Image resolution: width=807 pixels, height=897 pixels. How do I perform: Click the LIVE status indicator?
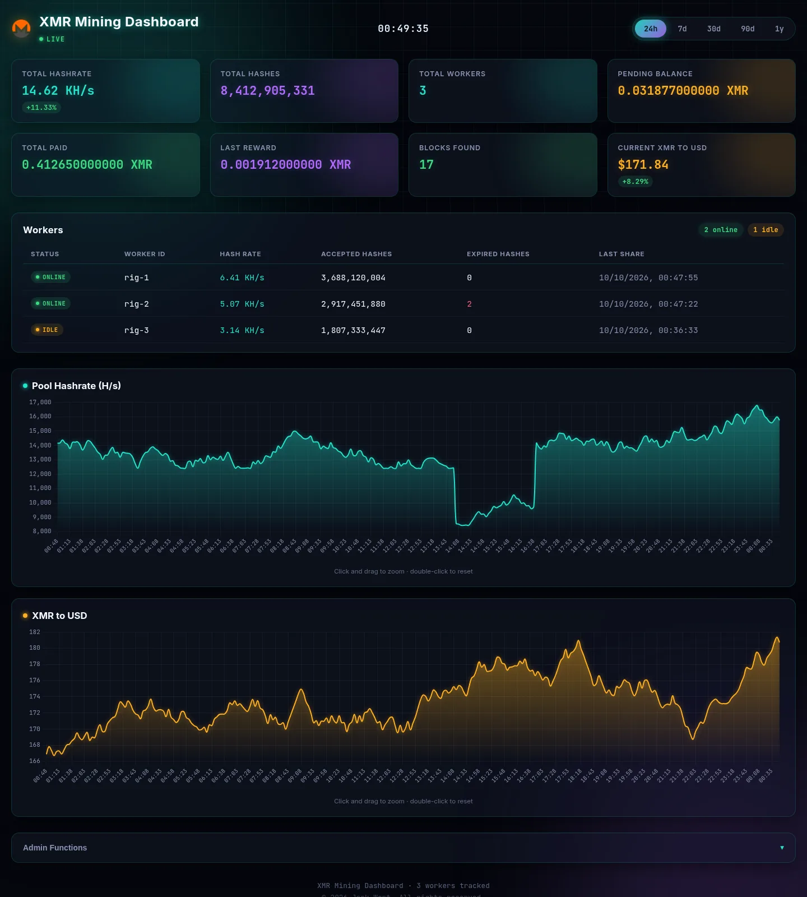pos(52,39)
